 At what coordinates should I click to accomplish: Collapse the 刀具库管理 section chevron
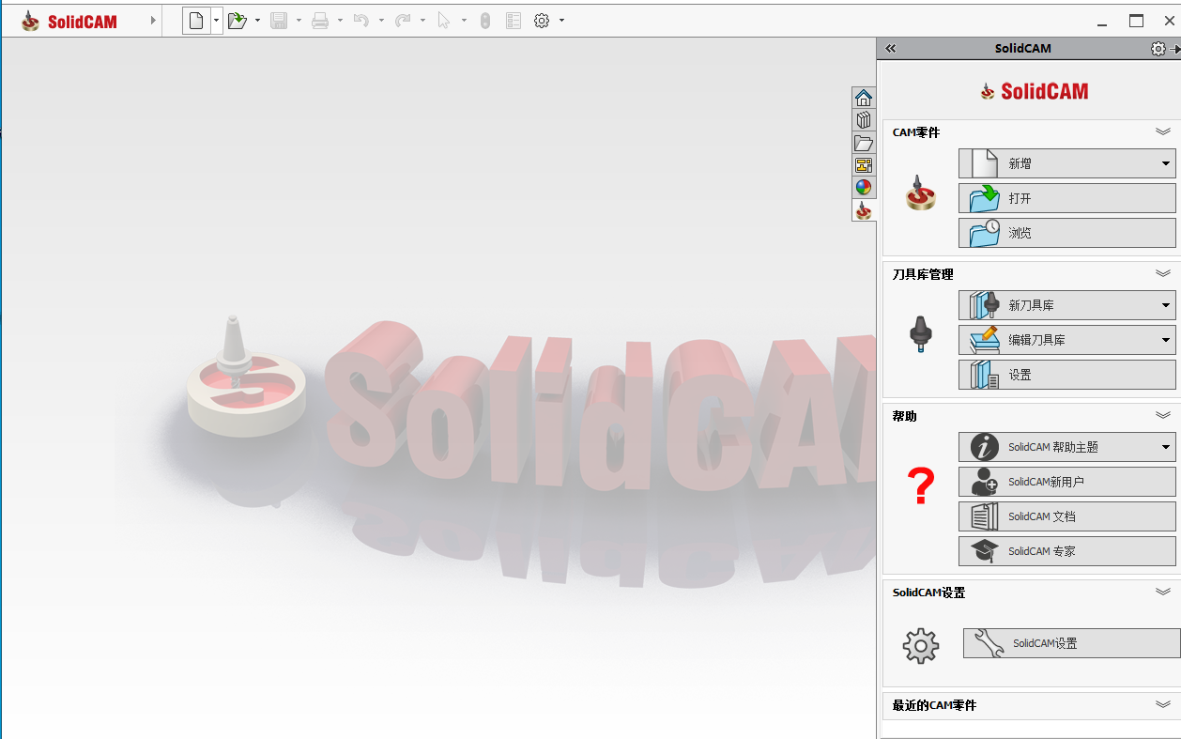1163,273
